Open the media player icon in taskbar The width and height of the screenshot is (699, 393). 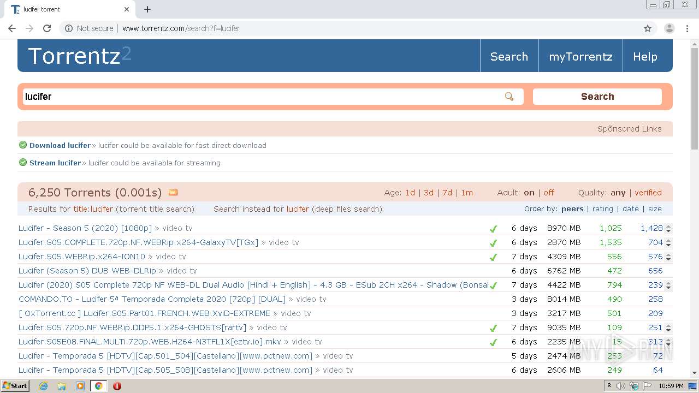[80, 386]
